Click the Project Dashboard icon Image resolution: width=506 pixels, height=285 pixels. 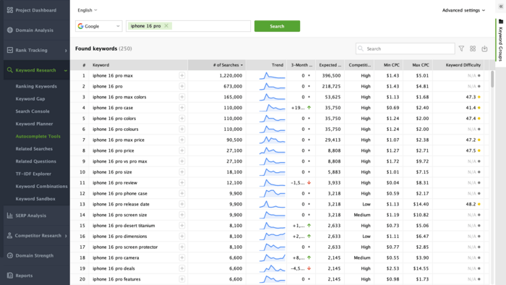pyautogui.click(x=10, y=10)
